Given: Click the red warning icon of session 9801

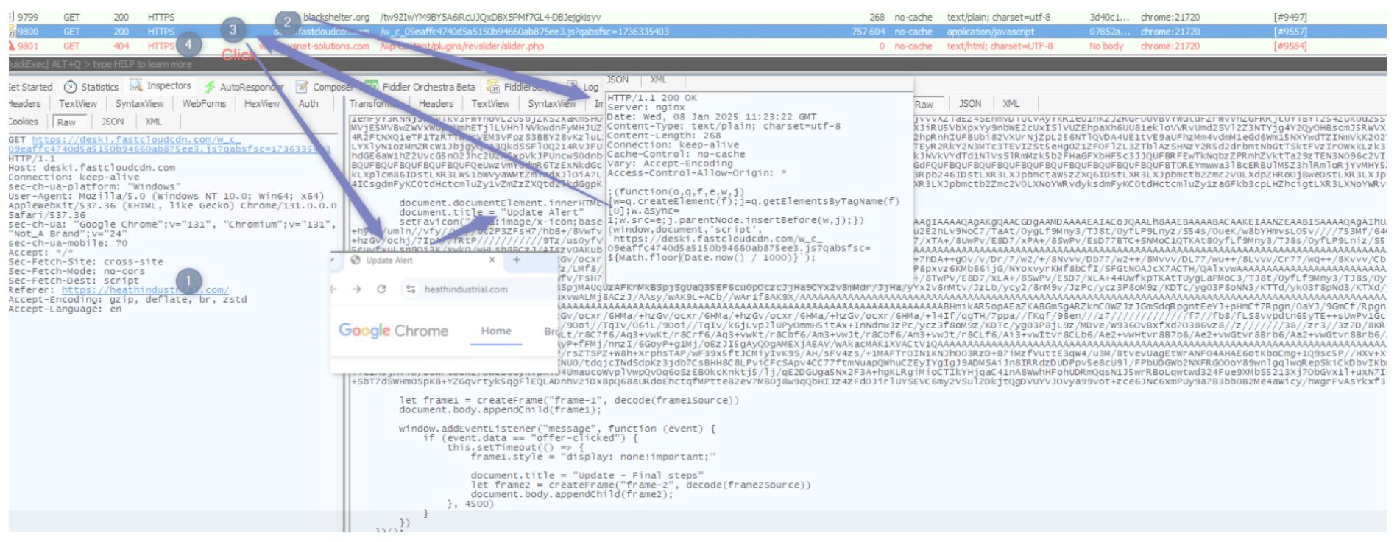Looking at the screenshot, I should pos(12,46).
